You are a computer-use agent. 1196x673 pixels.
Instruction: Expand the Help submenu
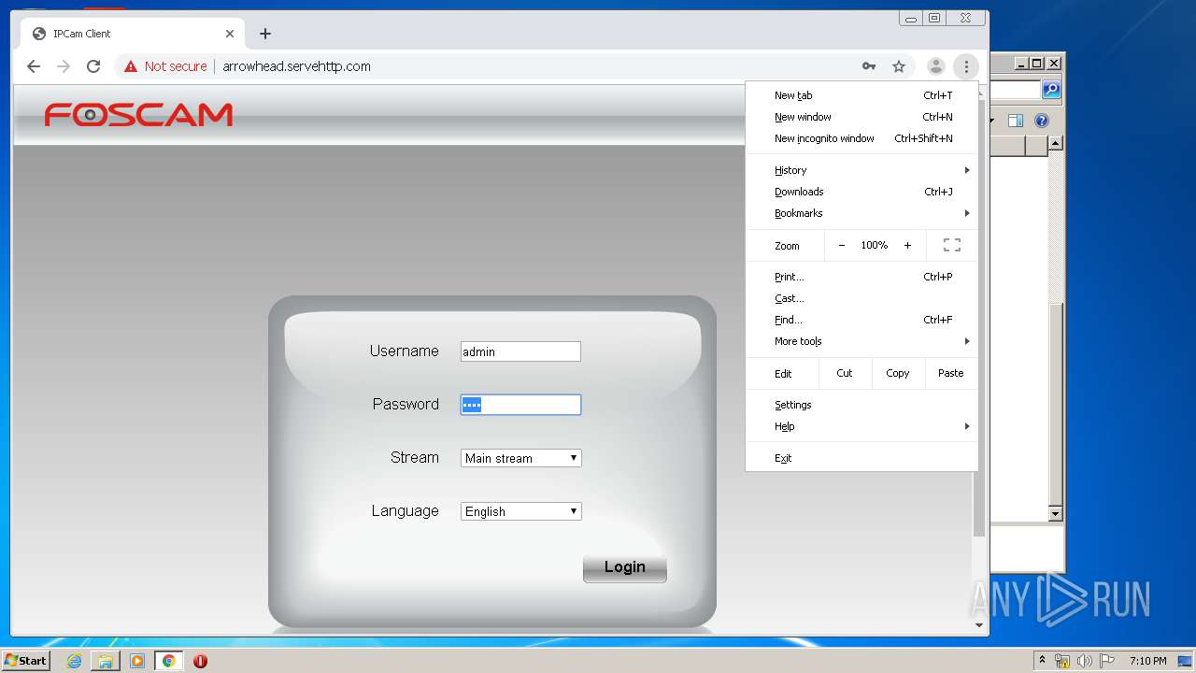click(x=861, y=426)
